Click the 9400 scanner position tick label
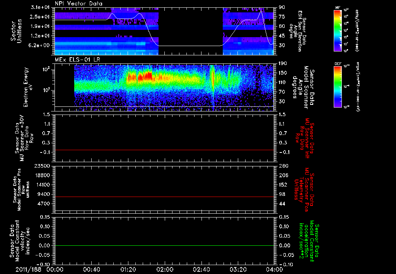 click(x=43, y=194)
